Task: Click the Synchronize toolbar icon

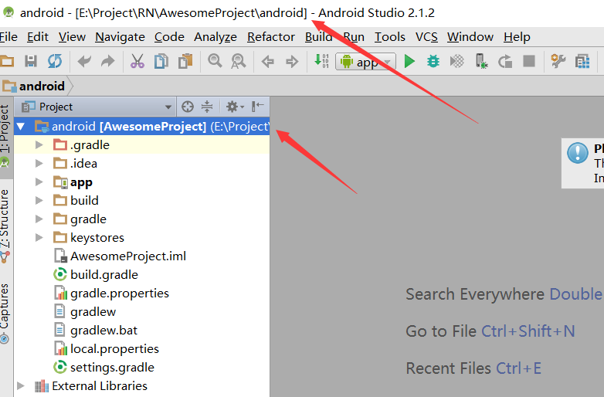Action: (x=55, y=61)
